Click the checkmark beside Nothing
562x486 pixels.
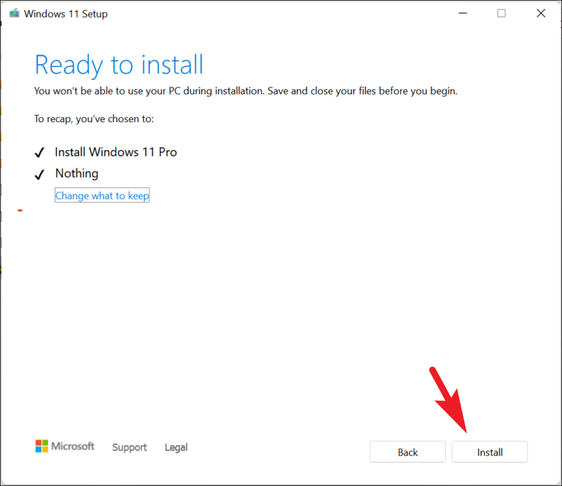click(x=39, y=175)
